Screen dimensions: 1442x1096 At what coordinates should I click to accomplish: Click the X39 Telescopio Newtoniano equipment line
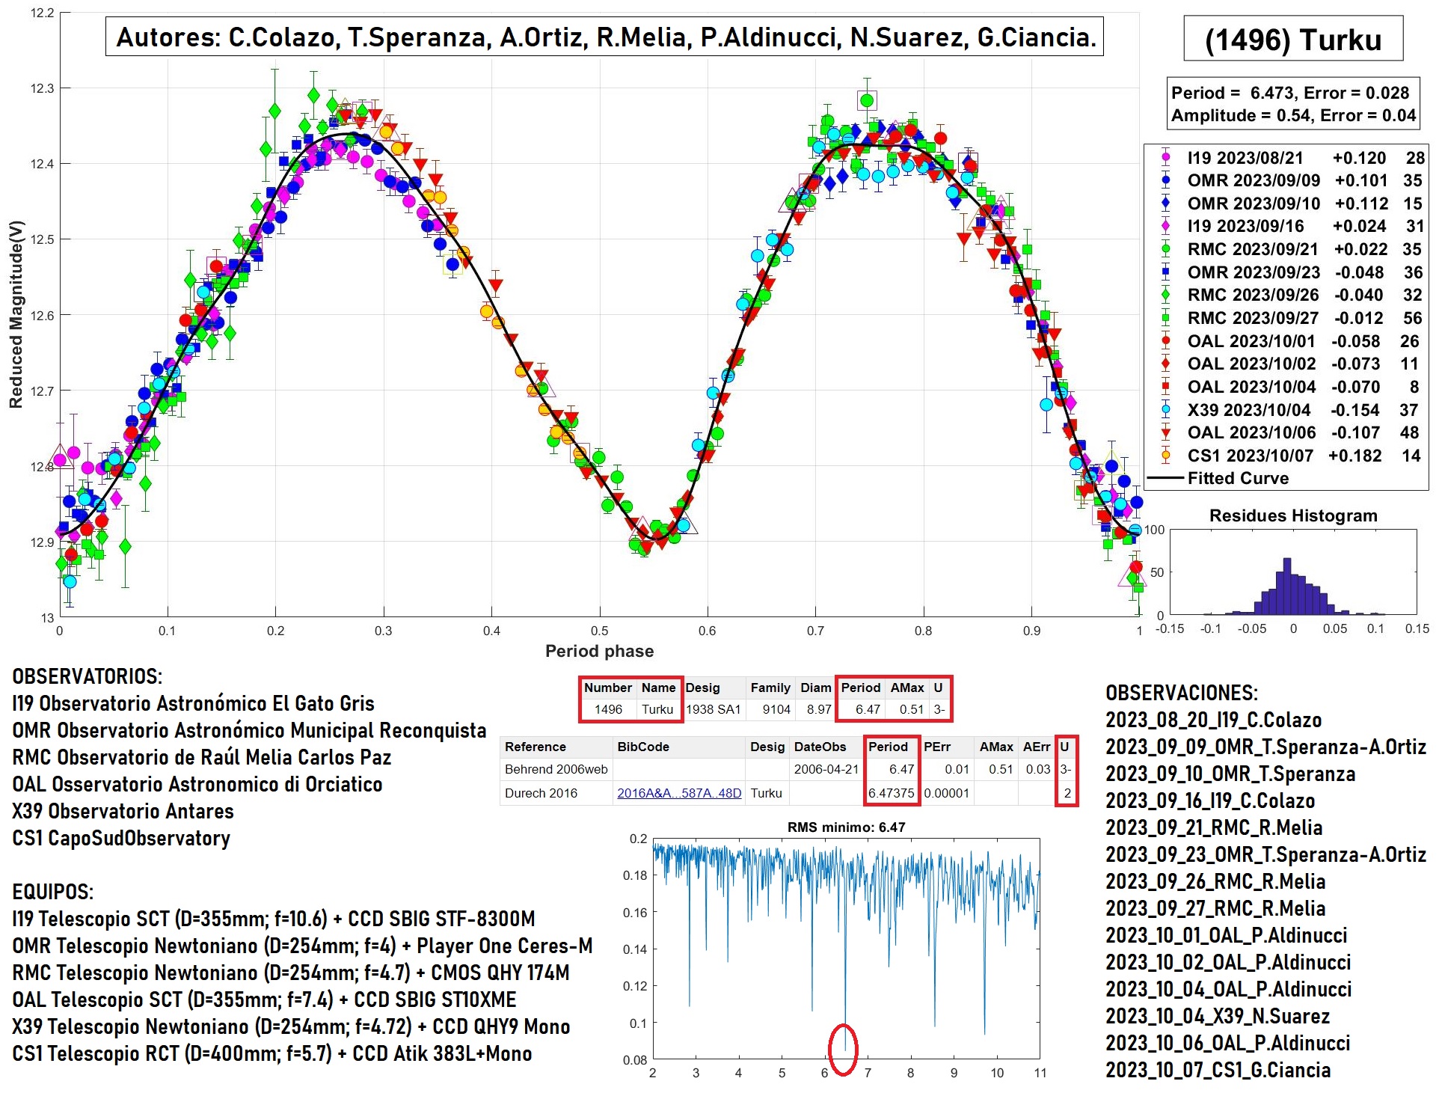pyautogui.click(x=291, y=1026)
